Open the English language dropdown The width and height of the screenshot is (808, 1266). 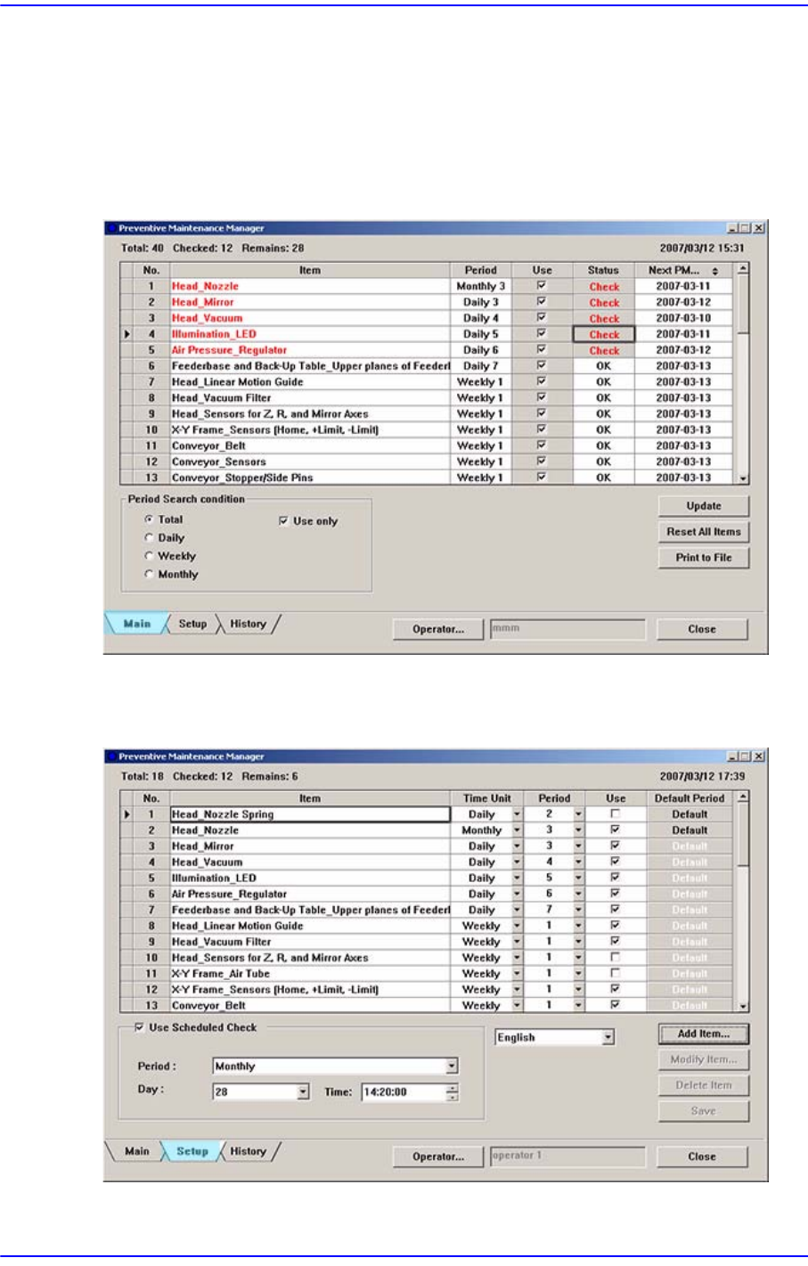click(608, 1038)
